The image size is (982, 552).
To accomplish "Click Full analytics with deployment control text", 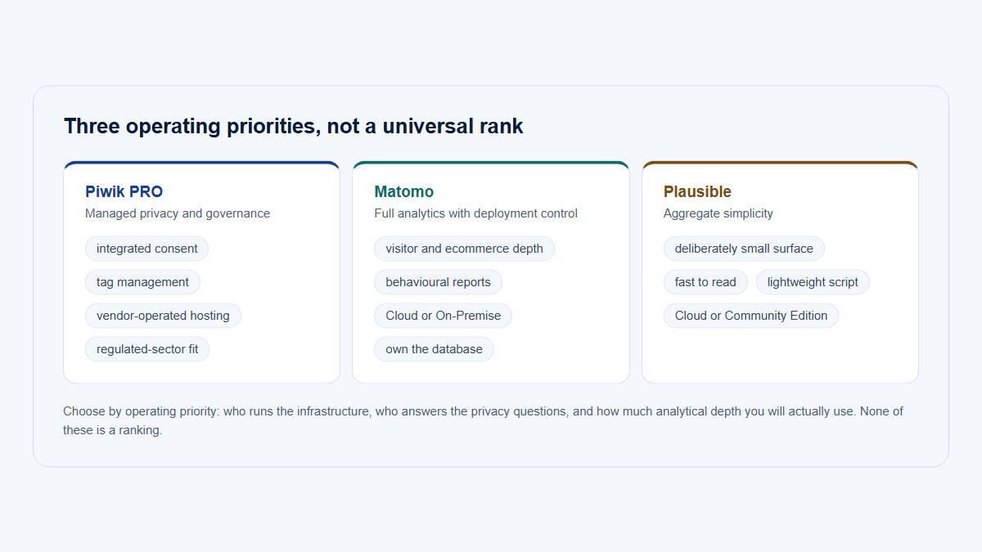I will click(475, 213).
